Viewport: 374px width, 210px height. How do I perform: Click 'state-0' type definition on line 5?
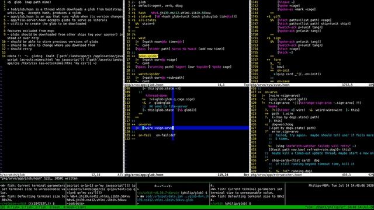click(144, 16)
